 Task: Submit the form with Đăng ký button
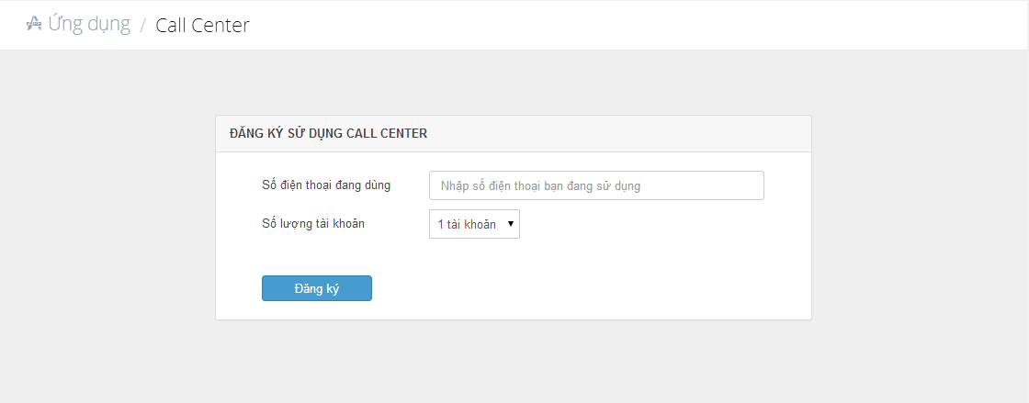[317, 288]
